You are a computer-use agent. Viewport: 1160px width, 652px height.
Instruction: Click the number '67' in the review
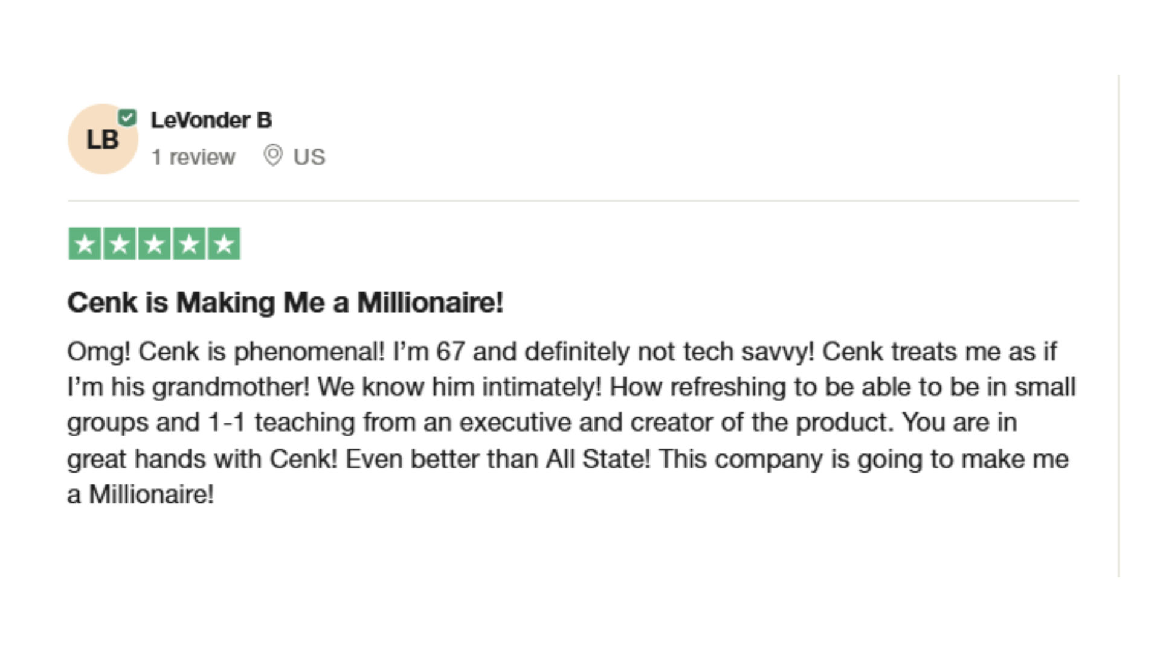(451, 352)
